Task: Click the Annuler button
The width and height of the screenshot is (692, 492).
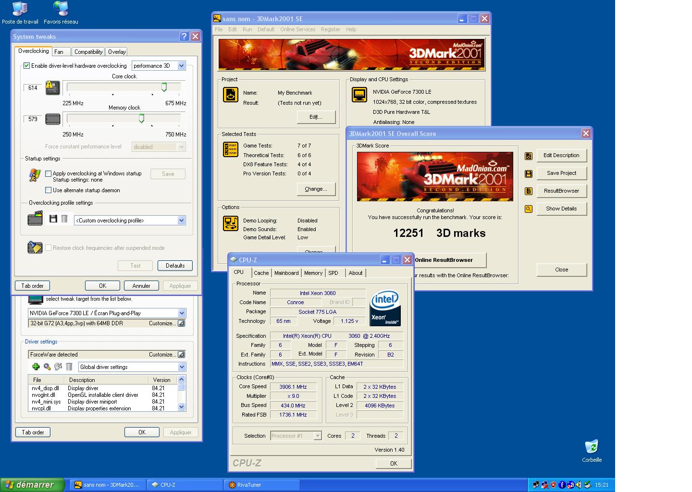Action: (x=141, y=286)
